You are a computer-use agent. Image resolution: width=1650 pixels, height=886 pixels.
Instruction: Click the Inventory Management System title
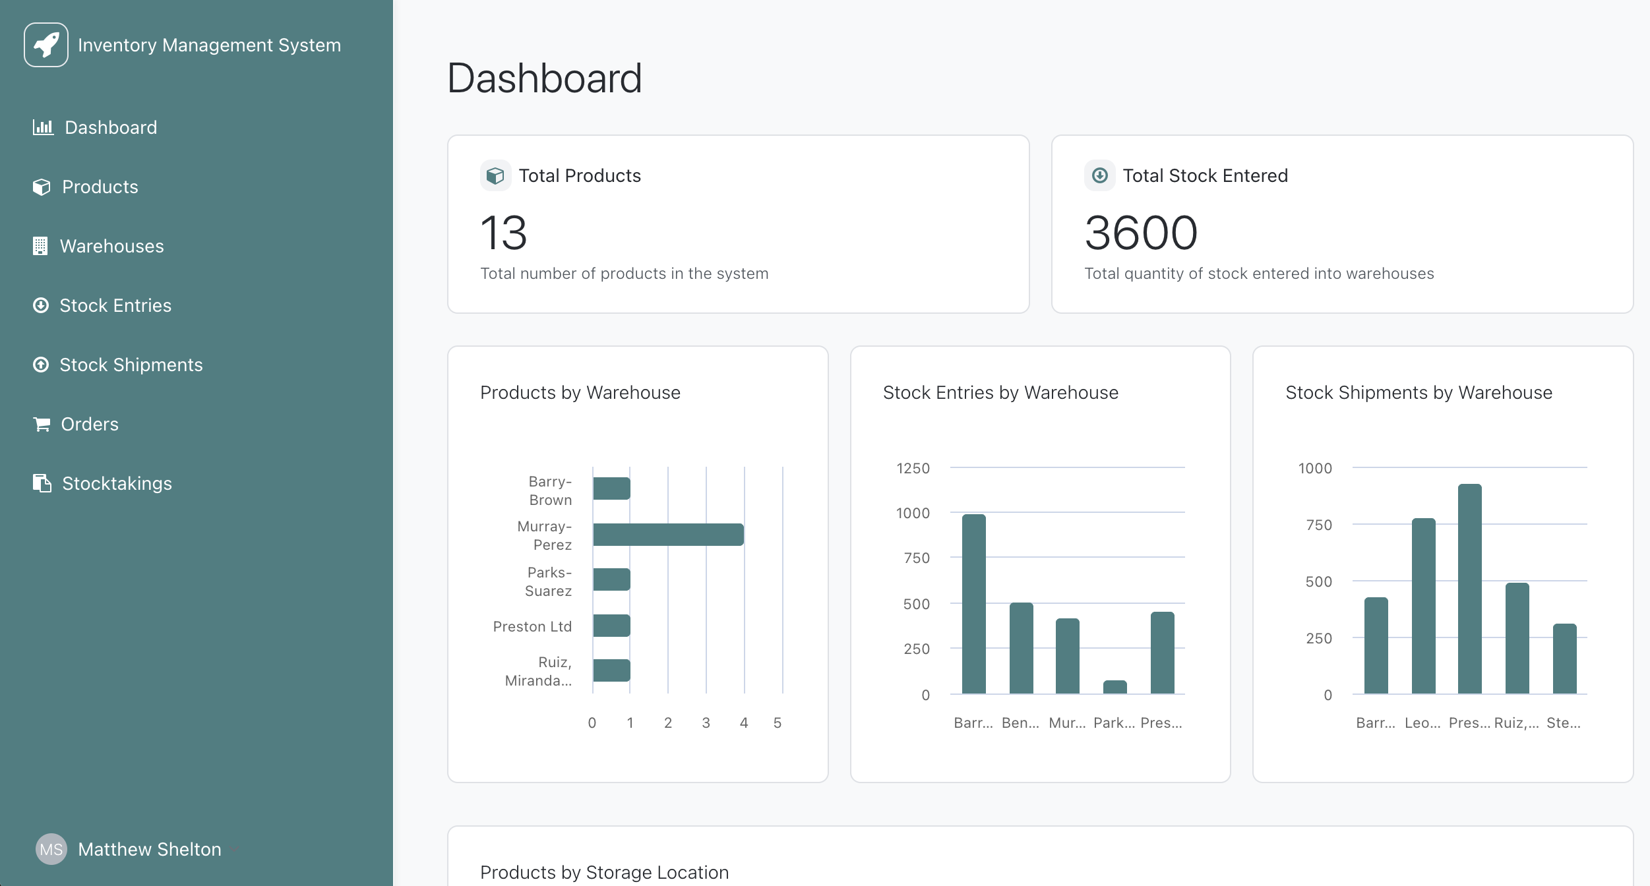(209, 45)
